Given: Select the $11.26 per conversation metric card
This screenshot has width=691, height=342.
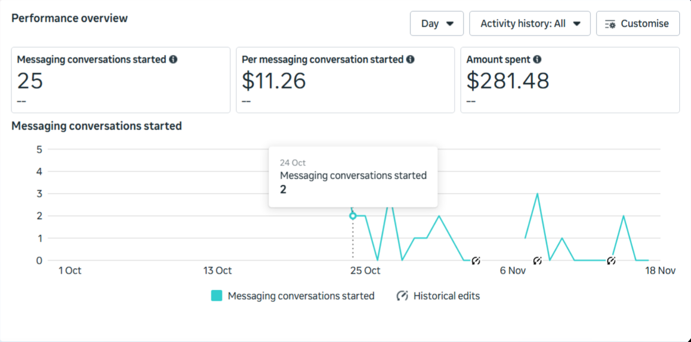Looking at the screenshot, I should pyautogui.click(x=345, y=80).
